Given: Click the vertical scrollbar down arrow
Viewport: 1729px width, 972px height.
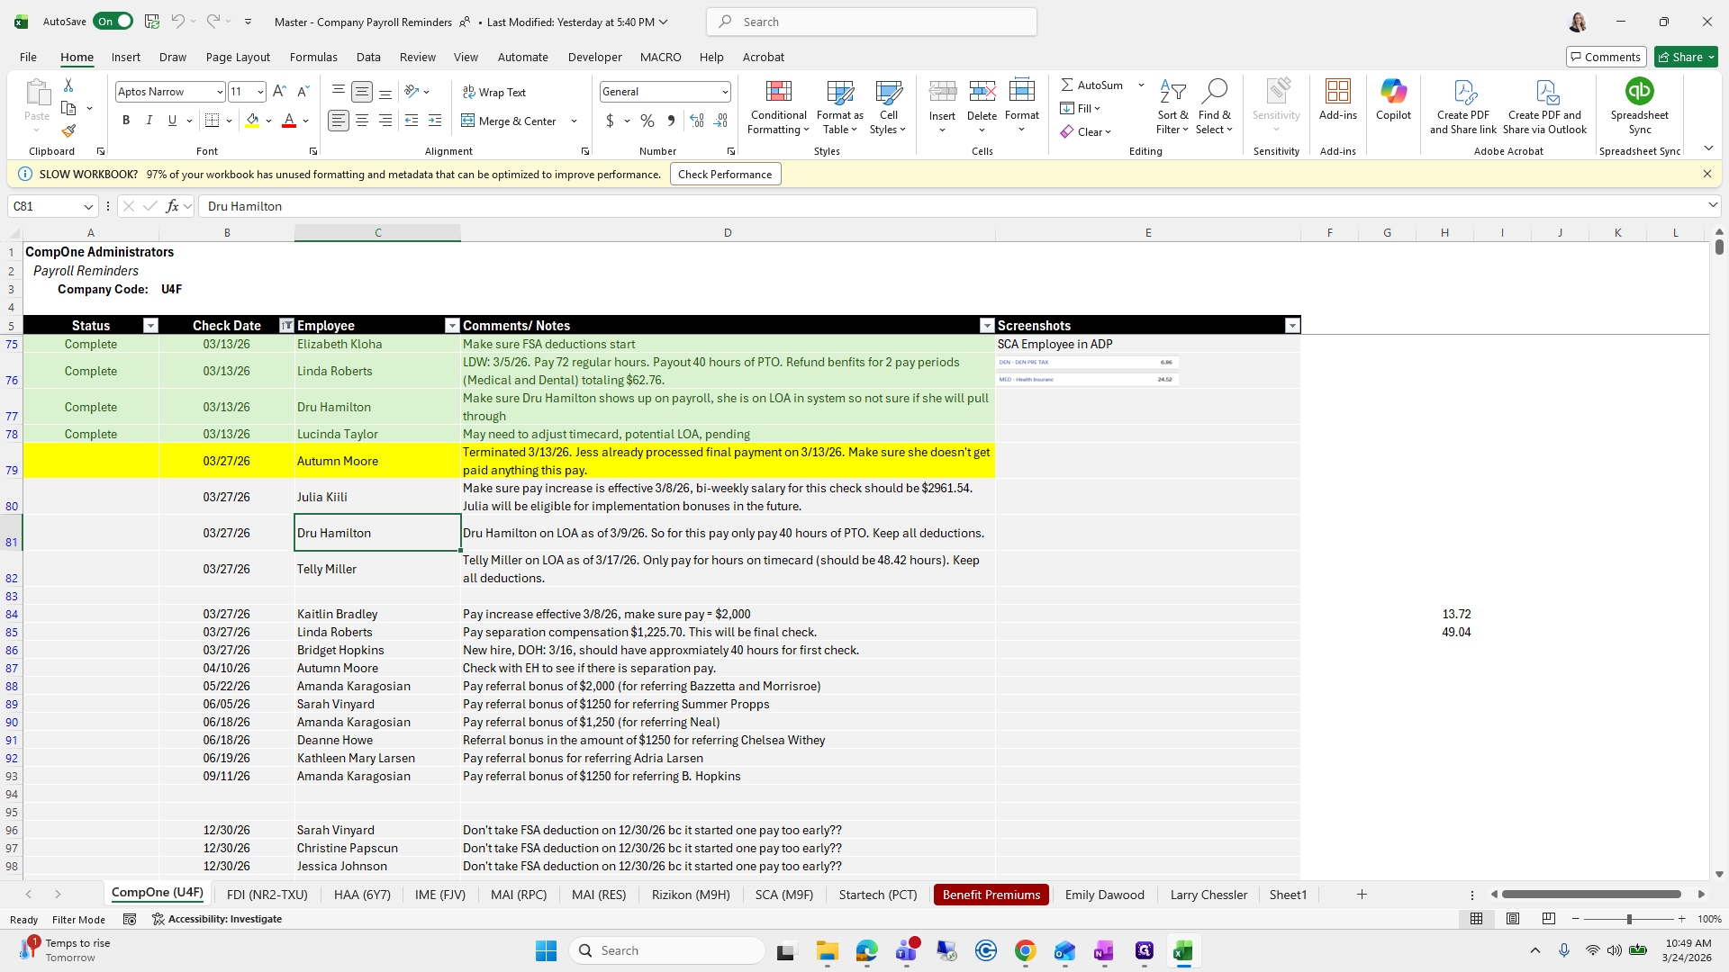Looking at the screenshot, I should (1719, 874).
